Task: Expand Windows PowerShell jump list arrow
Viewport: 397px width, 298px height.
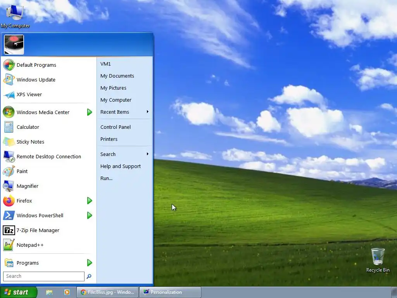Action: 90,215
